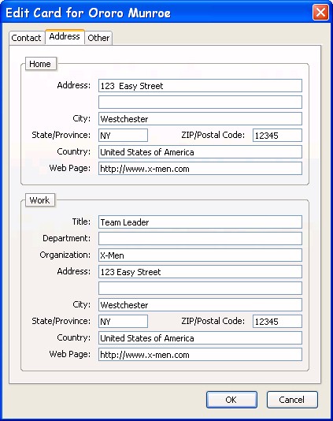Click the Organization field containing X-Men

pyautogui.click(x=200, y=255)
